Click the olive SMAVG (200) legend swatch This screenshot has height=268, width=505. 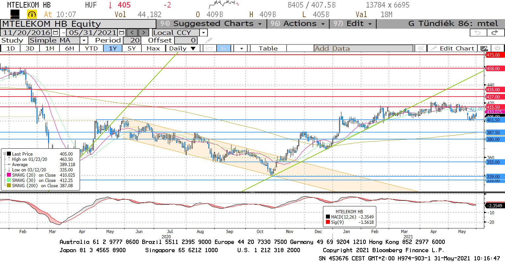(9, 186)
